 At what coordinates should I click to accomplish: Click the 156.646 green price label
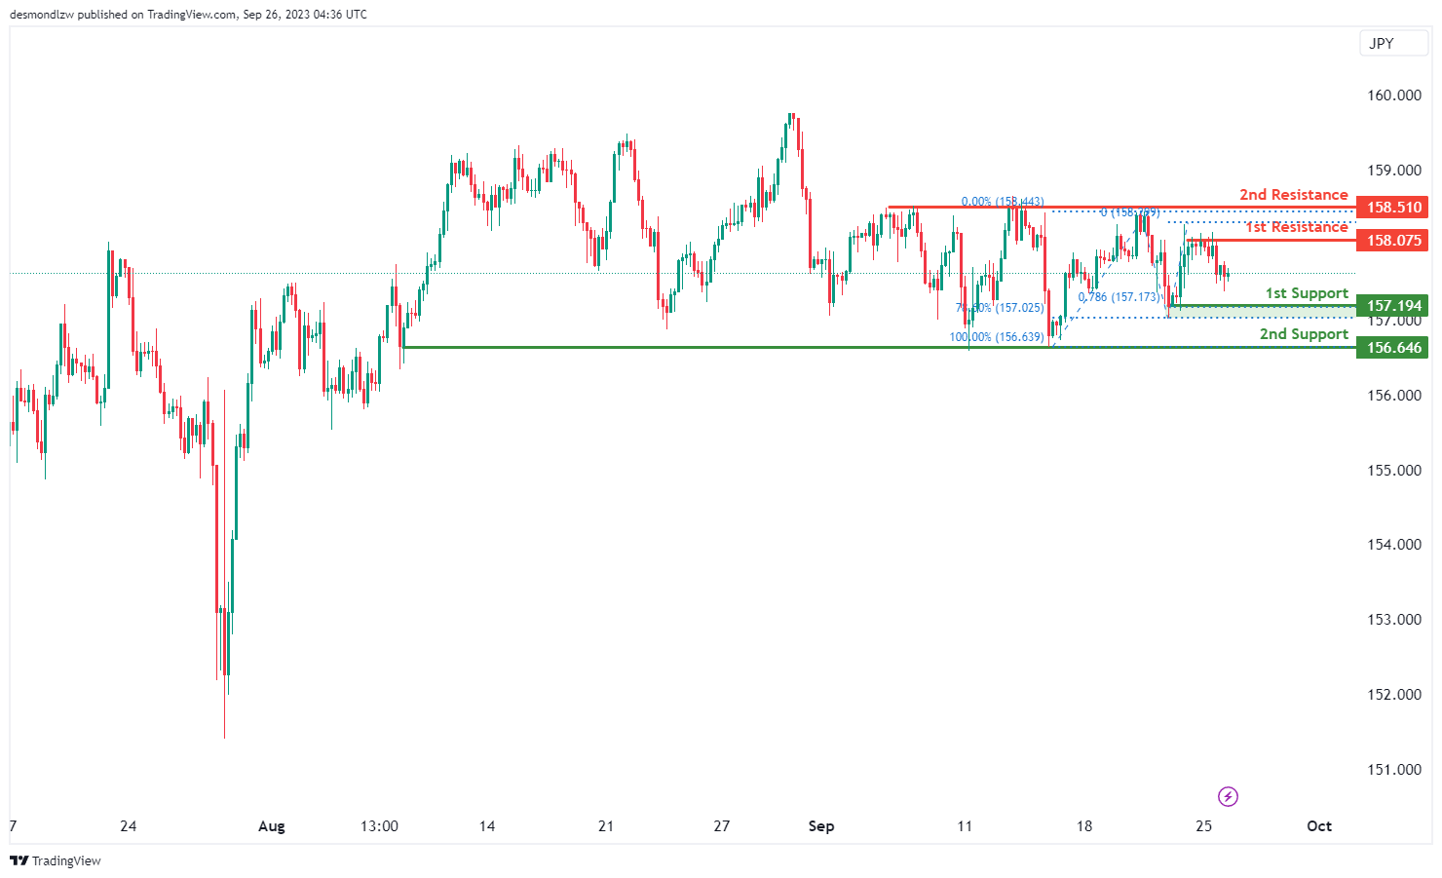pos(1392,348)
